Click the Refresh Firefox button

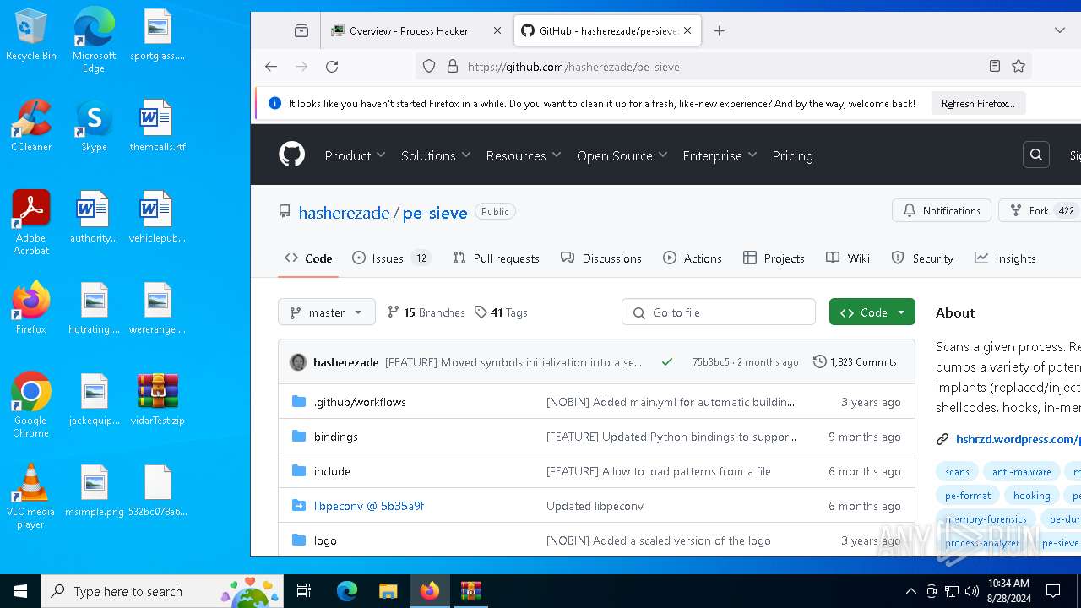pyautogui.click(x=978, y=104)
